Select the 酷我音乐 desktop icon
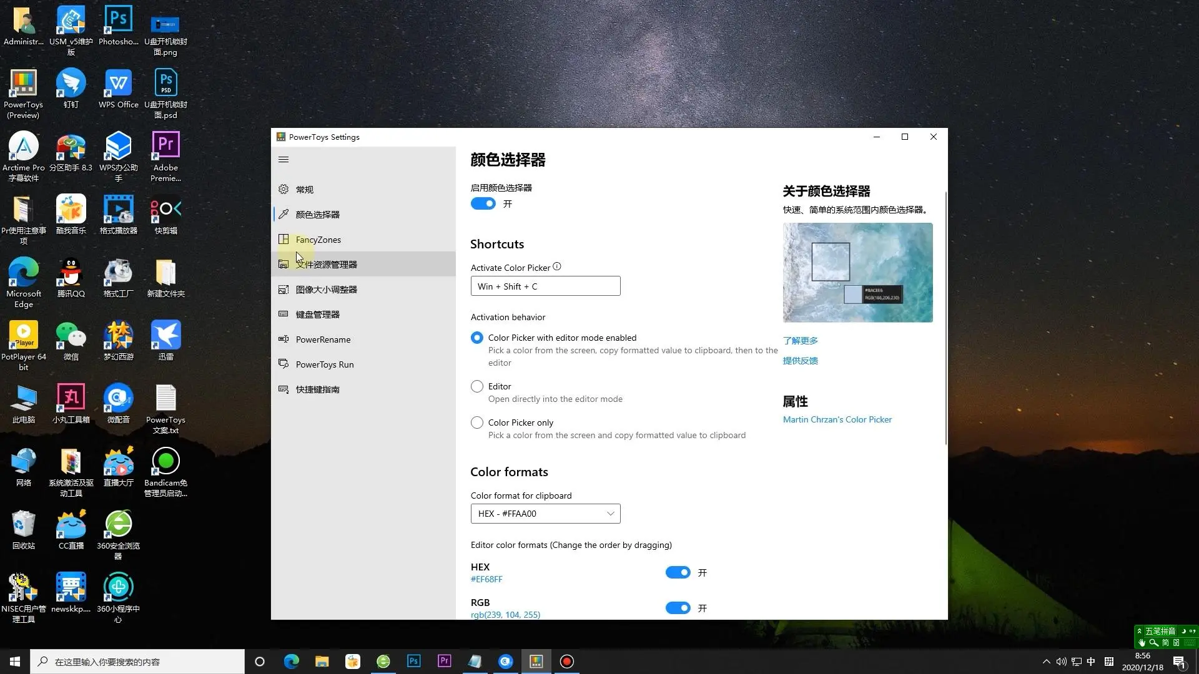Image resolution: width=1199 pixels, height=674 pixels. (x=71, y=215)
